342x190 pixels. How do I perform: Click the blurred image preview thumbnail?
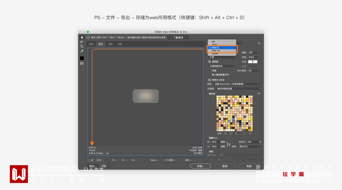click(x=146, y=96)
